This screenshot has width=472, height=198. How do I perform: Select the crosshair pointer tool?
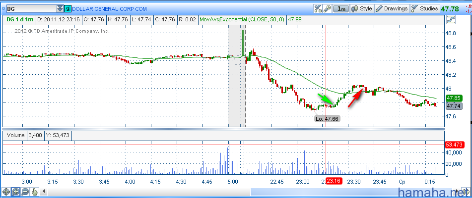pyautogui.click(x=6, y=192)
